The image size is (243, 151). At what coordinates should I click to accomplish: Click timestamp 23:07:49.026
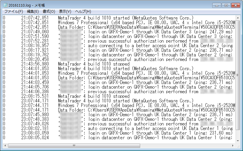pyautogui.click(x=35, y=124)
